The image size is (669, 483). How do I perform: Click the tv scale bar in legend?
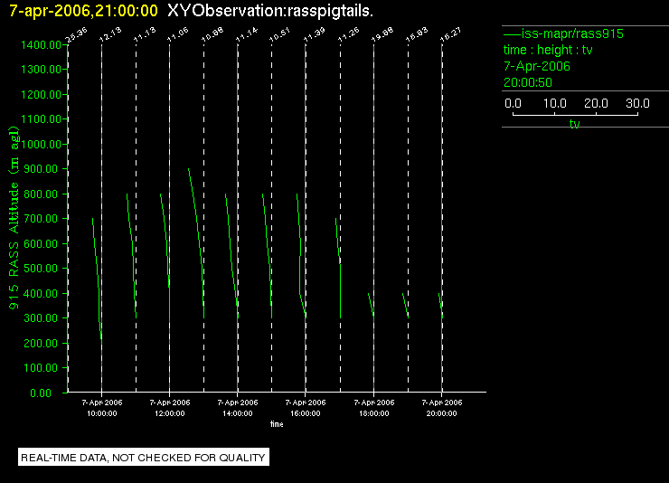click(575, 114)
